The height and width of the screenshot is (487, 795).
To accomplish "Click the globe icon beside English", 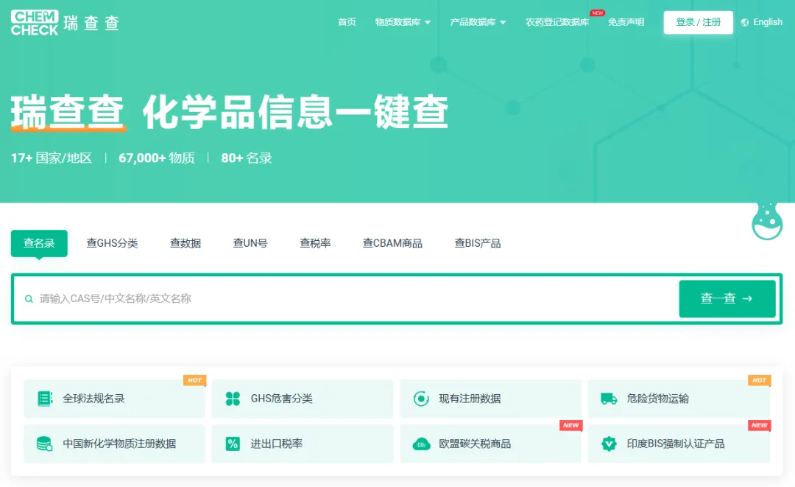I will pyautogui.click(x=744, y=22).
